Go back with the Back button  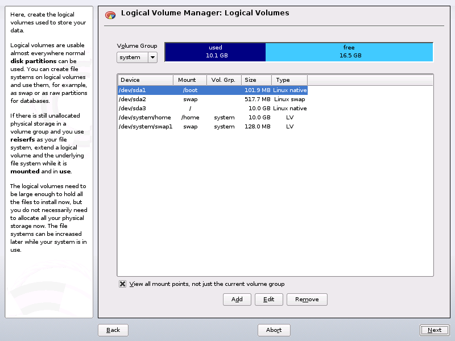click(x=113, y=330)
